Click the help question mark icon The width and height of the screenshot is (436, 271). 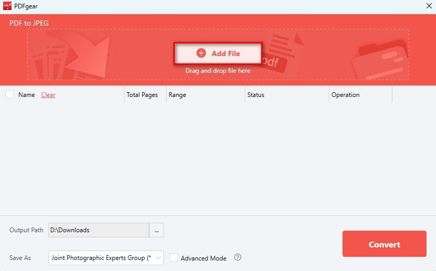[x=237, y=257]
